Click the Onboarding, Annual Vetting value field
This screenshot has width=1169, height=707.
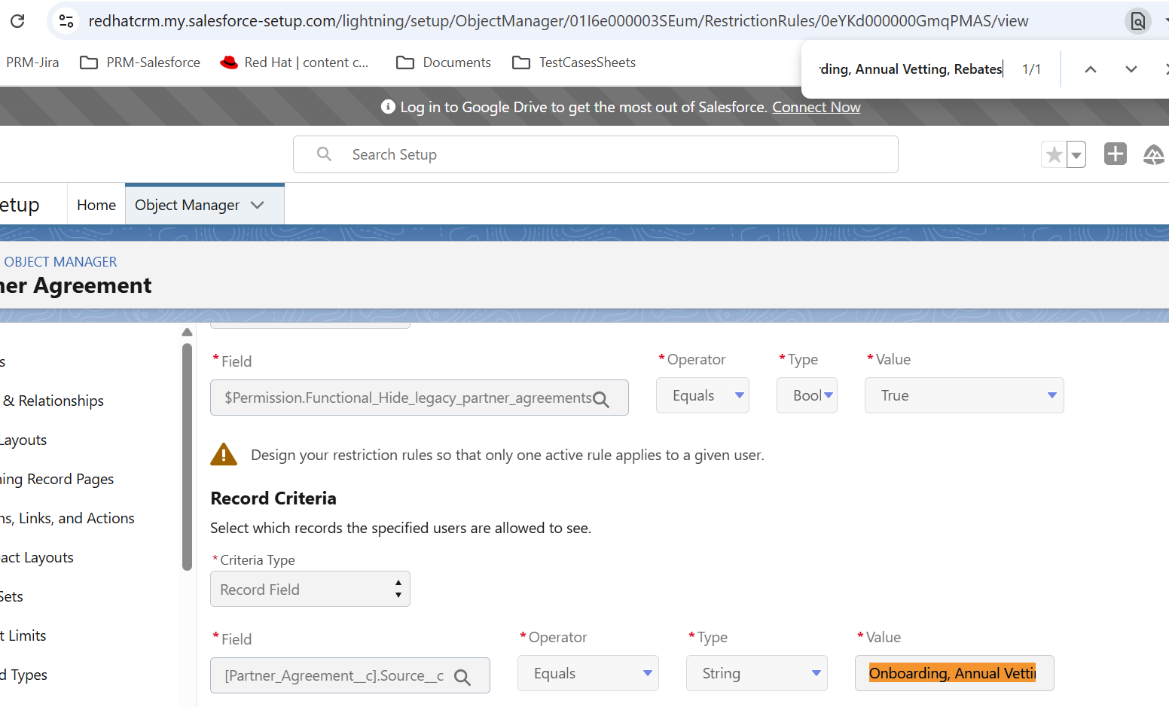pyautogui.click(x=954, y=673)
